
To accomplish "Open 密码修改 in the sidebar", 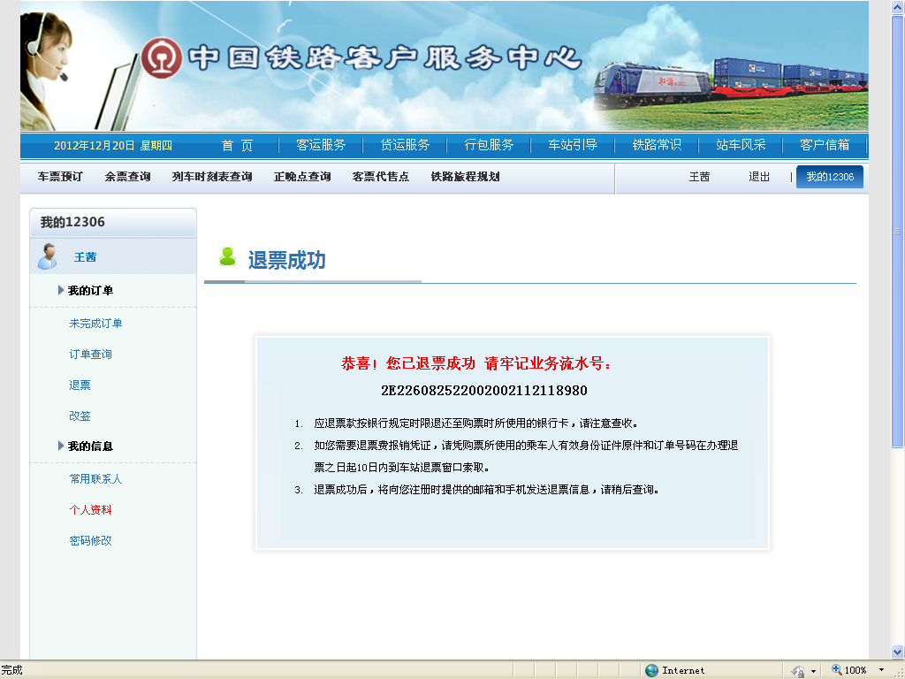I will pyautogui.click(x=91, y=540).
